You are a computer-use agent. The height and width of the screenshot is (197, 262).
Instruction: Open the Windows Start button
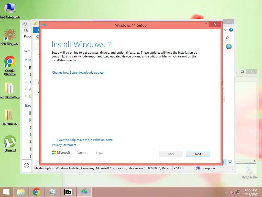tap(6, 192)
